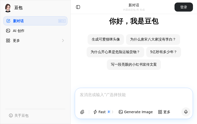Choose suggestion 为什么开心果是危险运输货物？
The width and height of the screenshot is (197, 124).
coord(115,52)
